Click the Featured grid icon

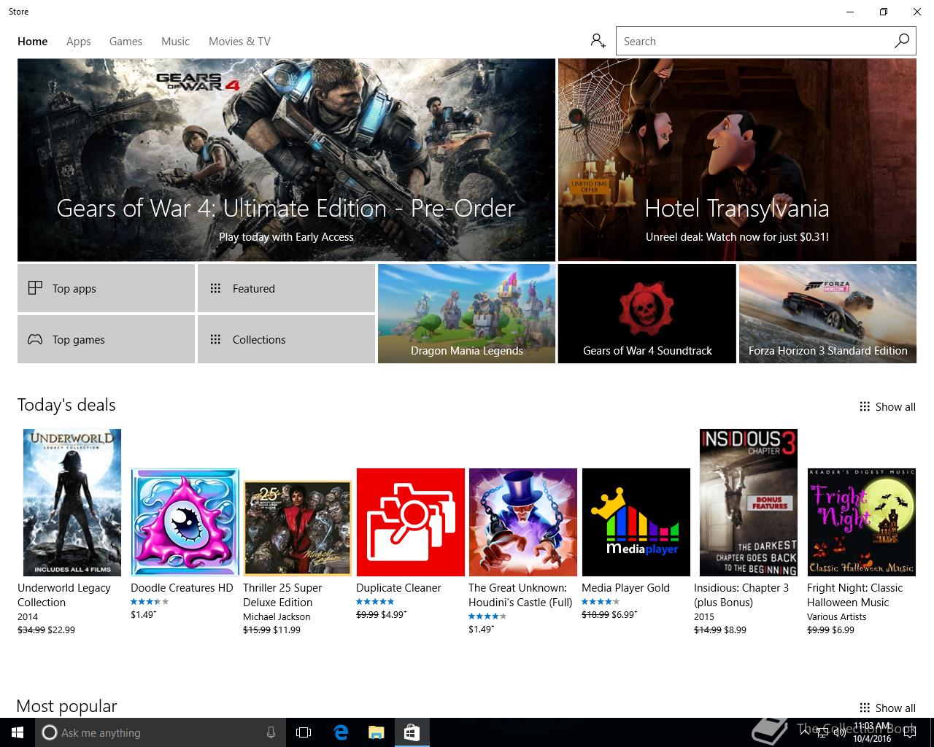[x=215, y=288]
